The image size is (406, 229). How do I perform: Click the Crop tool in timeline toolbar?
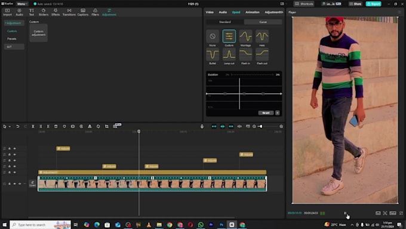[x=107, y=127]
